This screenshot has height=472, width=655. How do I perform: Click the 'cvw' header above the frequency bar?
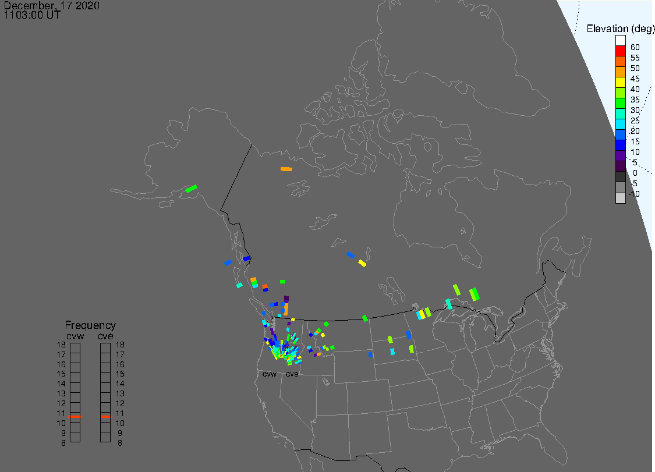click(75, 336)
